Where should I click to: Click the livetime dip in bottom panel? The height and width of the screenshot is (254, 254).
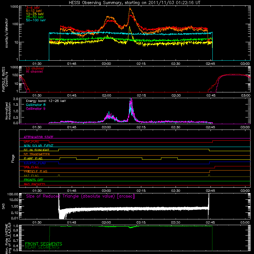click(130, 228)
